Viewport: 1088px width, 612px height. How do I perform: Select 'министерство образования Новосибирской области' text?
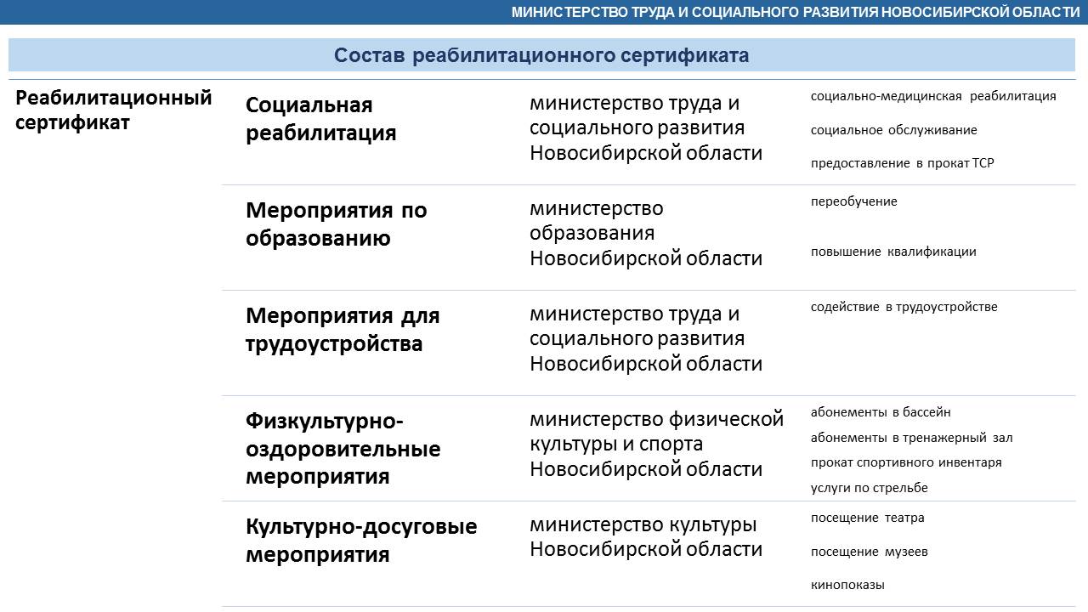[646, 233]
